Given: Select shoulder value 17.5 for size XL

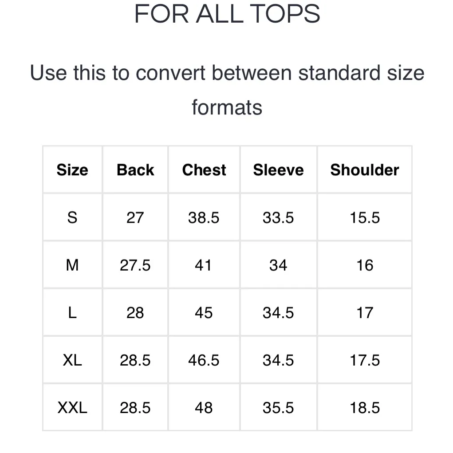Looking at the screenshot, I should click(x=365, y=360).
